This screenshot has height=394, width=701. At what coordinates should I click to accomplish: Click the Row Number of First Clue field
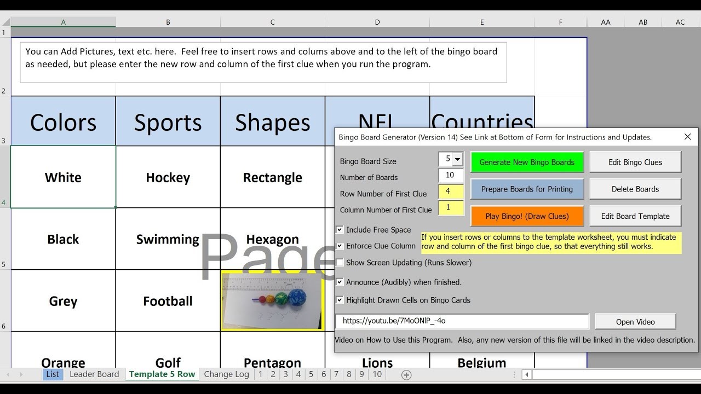tap(451, 192)
